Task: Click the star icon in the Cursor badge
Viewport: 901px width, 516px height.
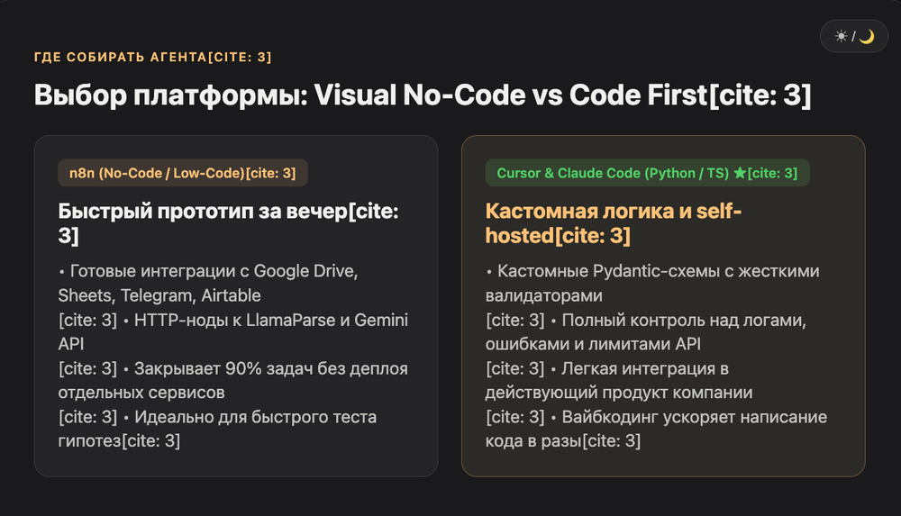Action: (x=740, y=172)
